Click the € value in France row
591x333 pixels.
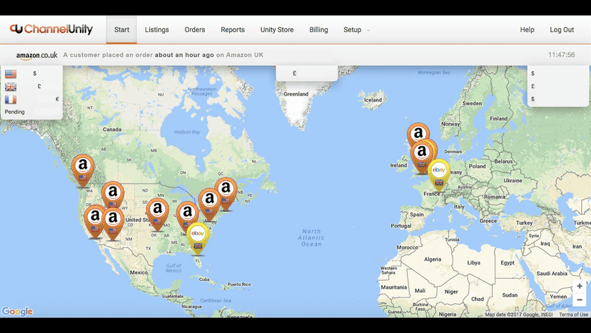click(x=57, y=99)
